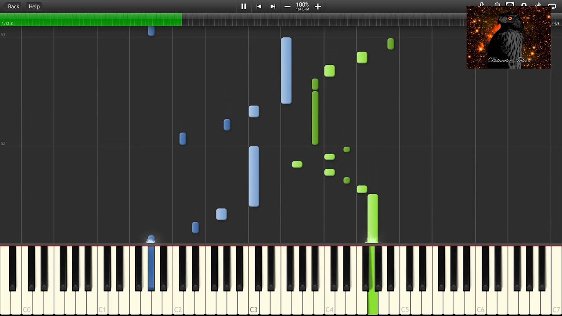
Task: Click the green highlighted G4 piano key
Action: [372, 303]
